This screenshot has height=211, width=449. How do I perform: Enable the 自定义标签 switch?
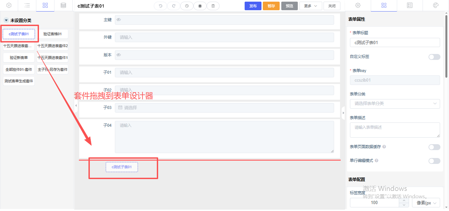[434, 57]
